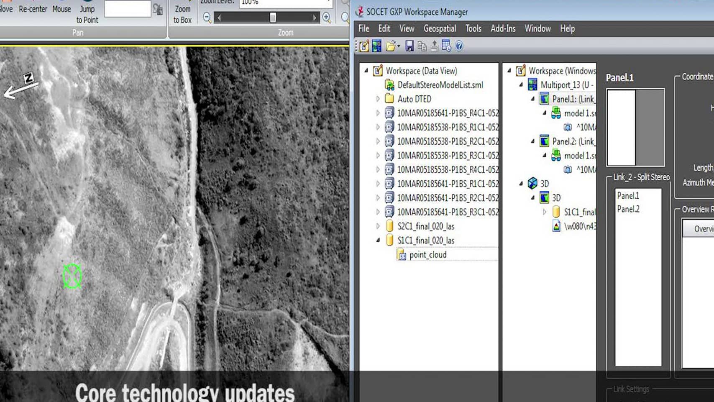
Task: Click the Zoom to Box button
Action: click(x=182, y=13)
